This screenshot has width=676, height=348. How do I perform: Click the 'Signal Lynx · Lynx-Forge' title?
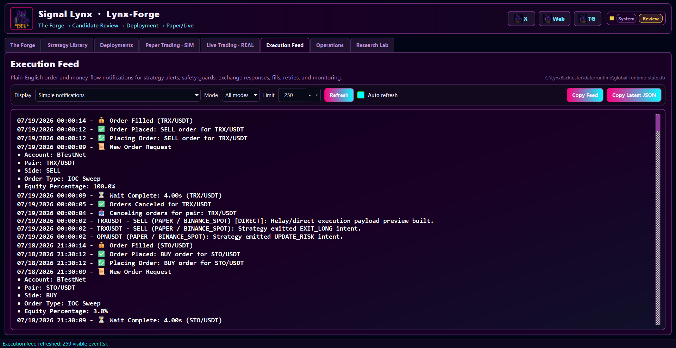(x=99, y=14)
